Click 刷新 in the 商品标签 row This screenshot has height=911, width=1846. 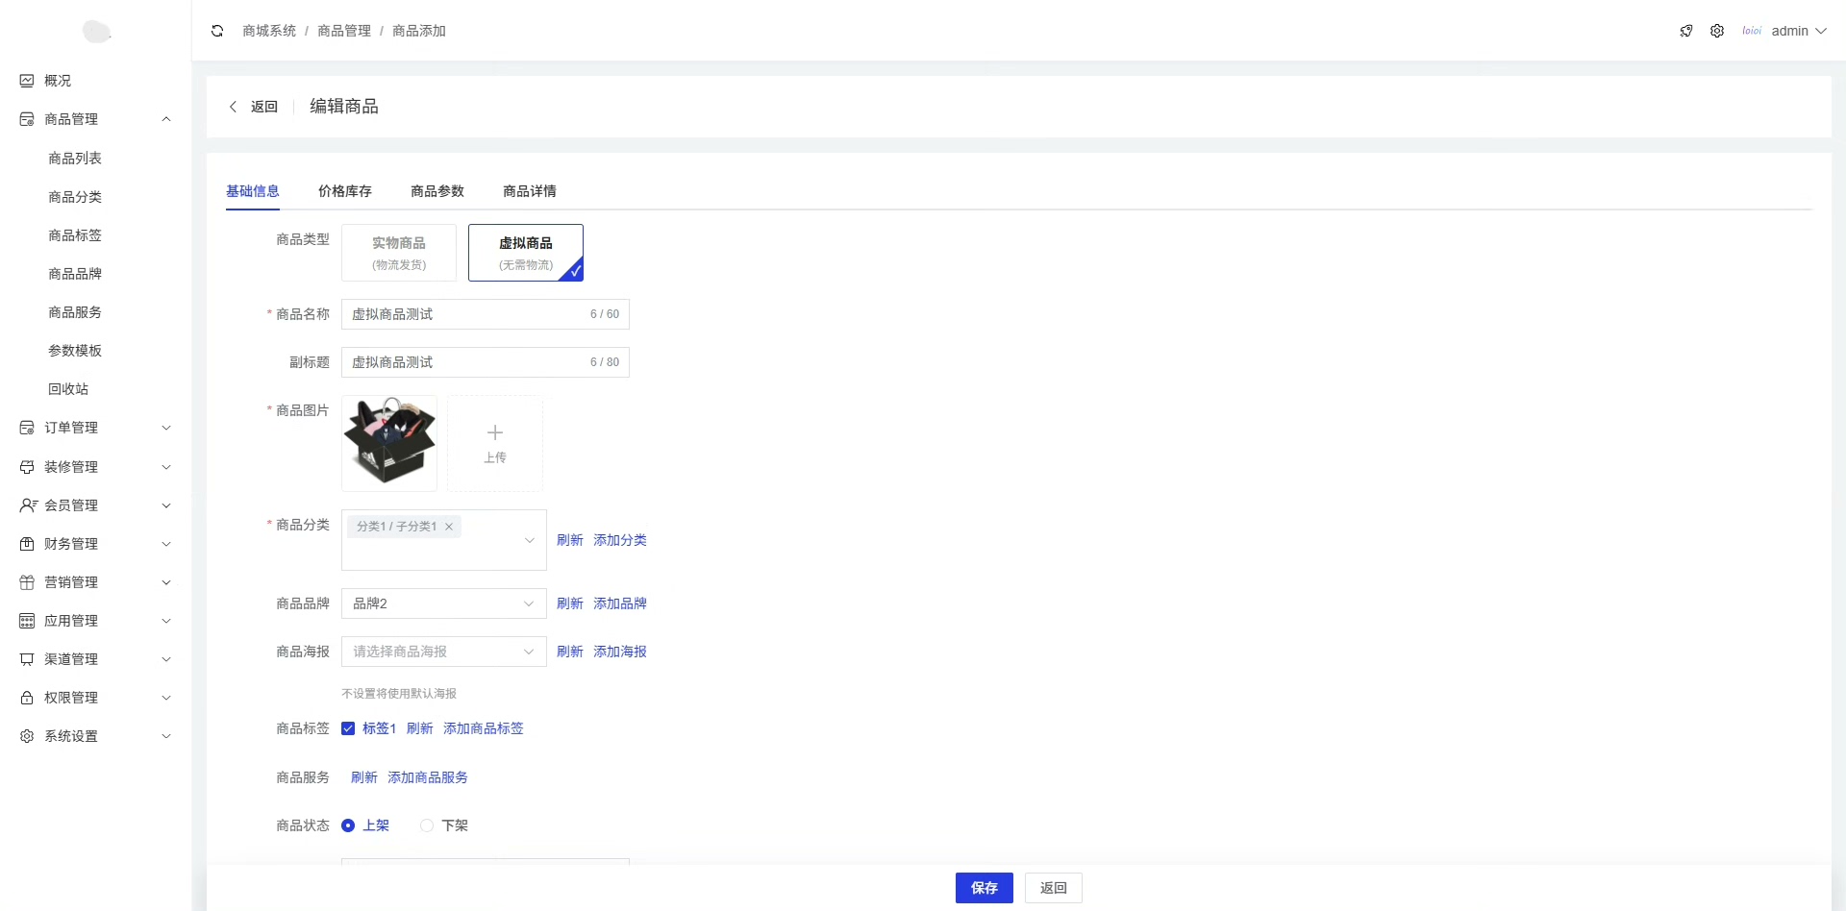[420, 728]
